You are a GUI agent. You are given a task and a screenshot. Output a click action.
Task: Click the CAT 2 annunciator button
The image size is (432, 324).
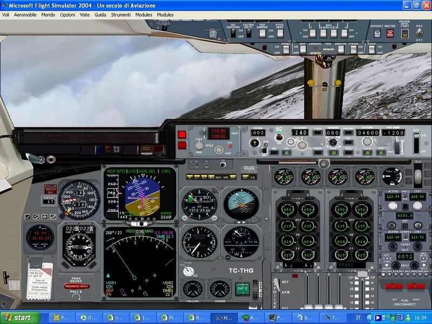tap(242, 288)
